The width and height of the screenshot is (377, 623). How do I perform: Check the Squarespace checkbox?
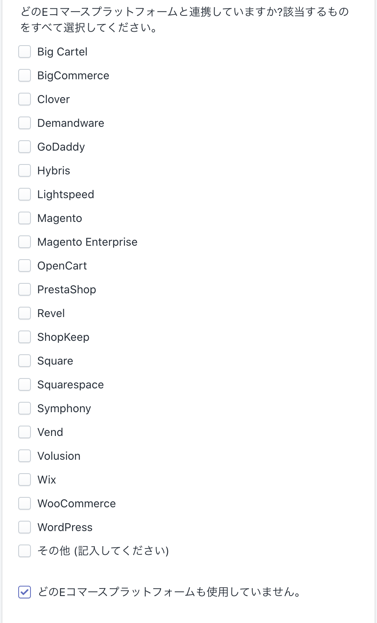click(x=25, y=385)
